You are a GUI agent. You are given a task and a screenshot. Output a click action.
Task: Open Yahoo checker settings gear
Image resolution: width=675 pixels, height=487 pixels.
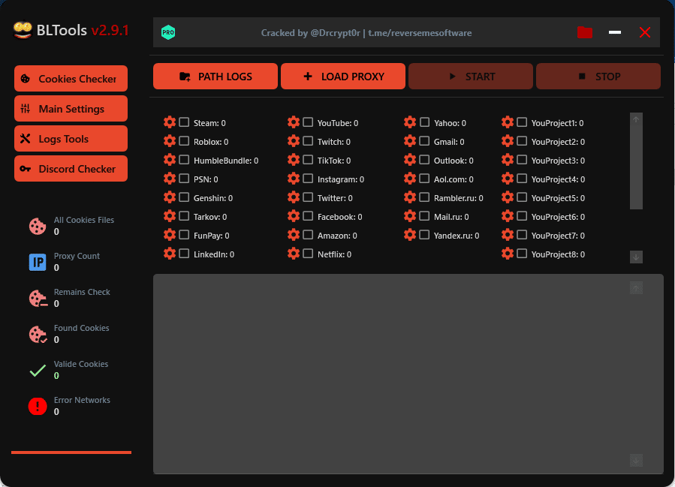point(410,122)
